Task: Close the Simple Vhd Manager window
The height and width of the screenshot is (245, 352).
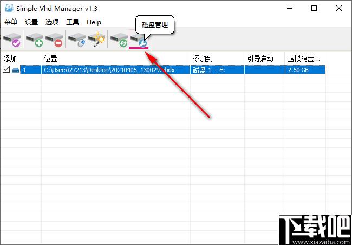Action: [x=339, y=9]
